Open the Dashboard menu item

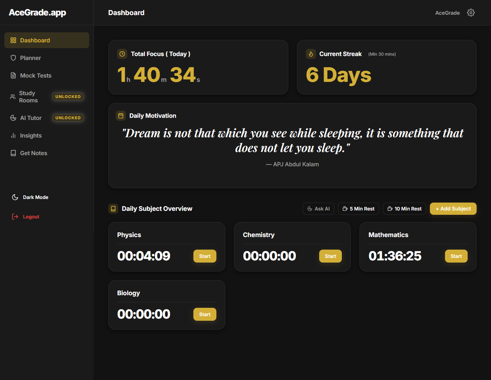47,40
